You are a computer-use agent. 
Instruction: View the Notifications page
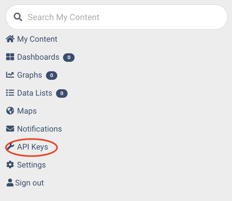(x=39, y=129)
